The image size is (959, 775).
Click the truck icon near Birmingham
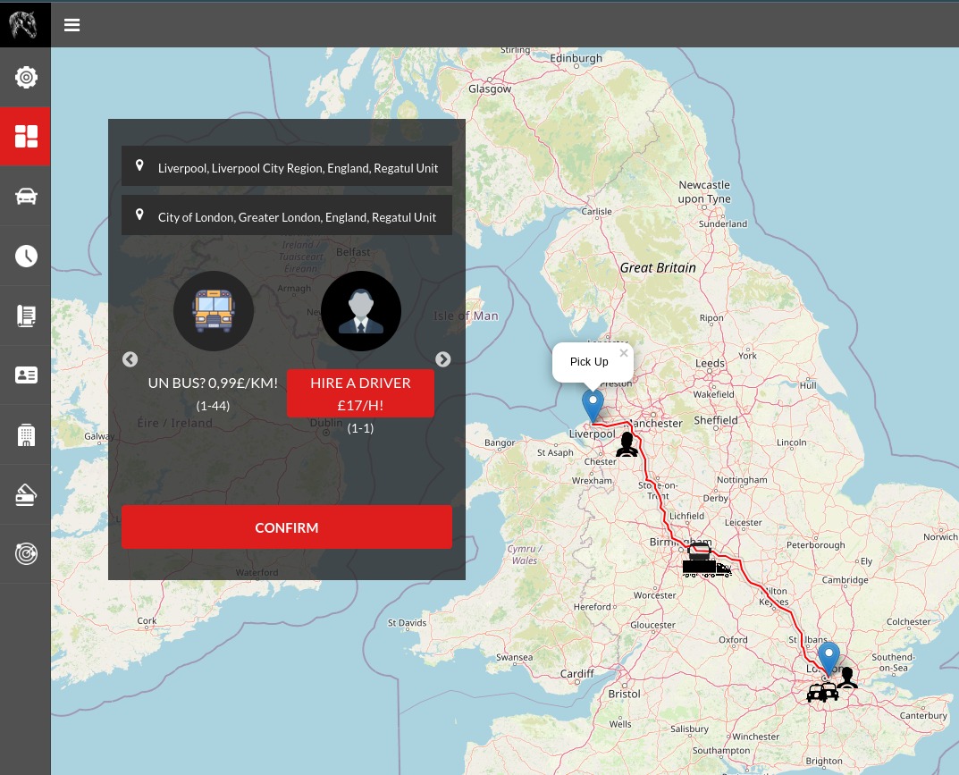pos(706,569)
